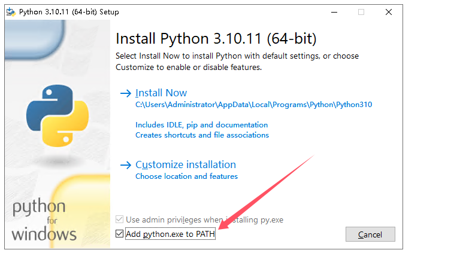The image size is (466, 259).
Task: Start installation with the Install Now link
Action: (161, 93)
